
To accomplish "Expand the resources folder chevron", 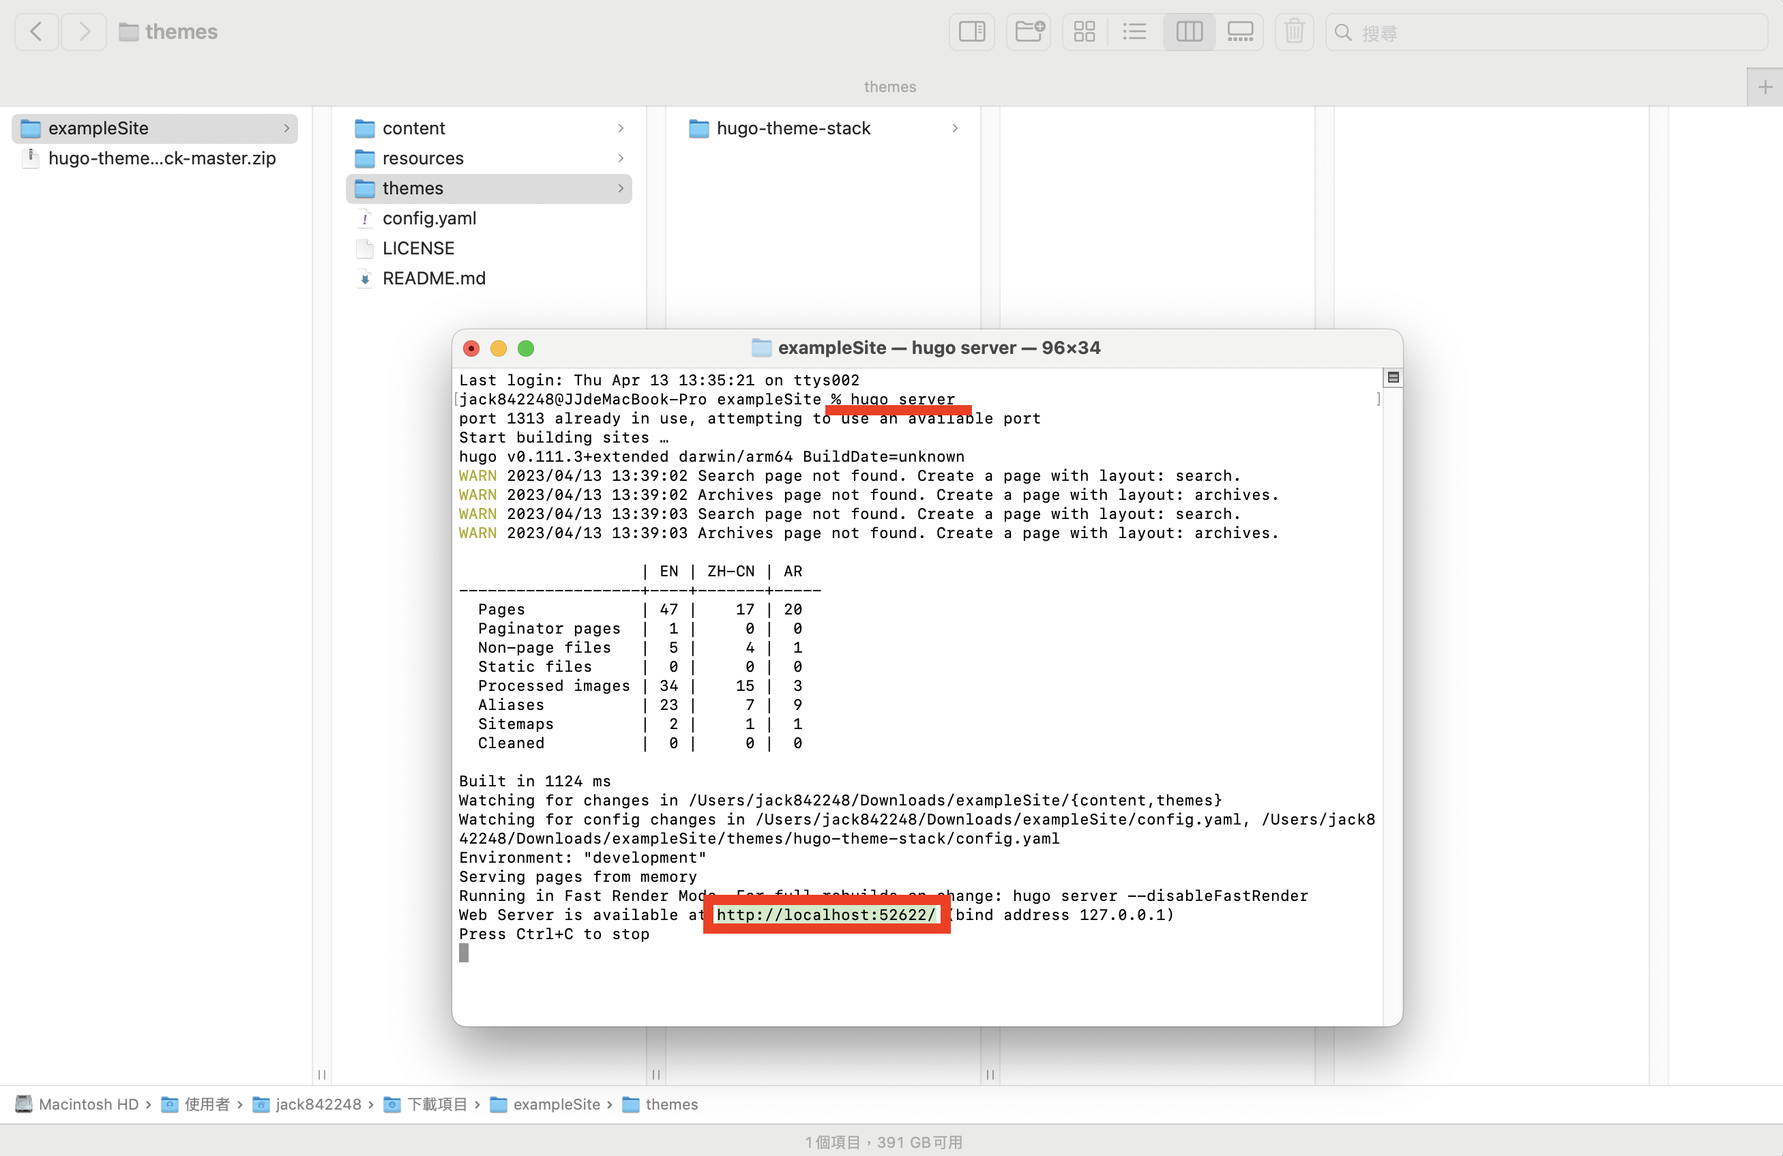I will [620, 158].
